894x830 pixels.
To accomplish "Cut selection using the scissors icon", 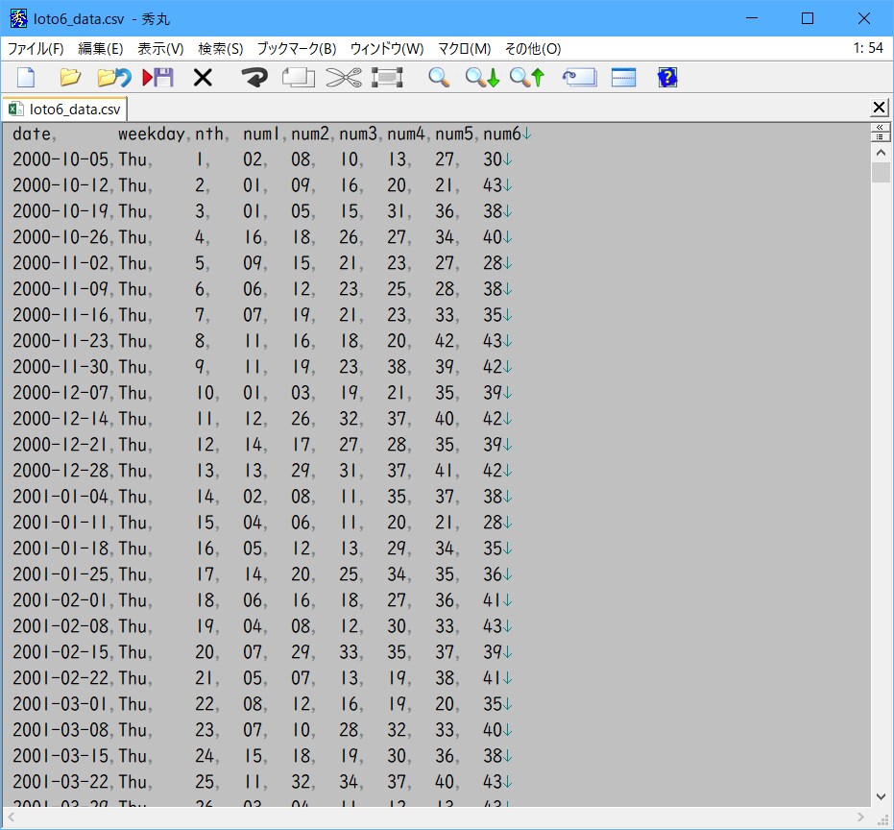I will [x=344, y=77].
